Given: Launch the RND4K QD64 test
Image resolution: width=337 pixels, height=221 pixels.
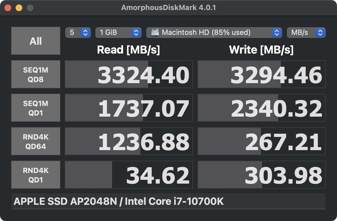Looking at the screenshot, I should tap(36, 141).
